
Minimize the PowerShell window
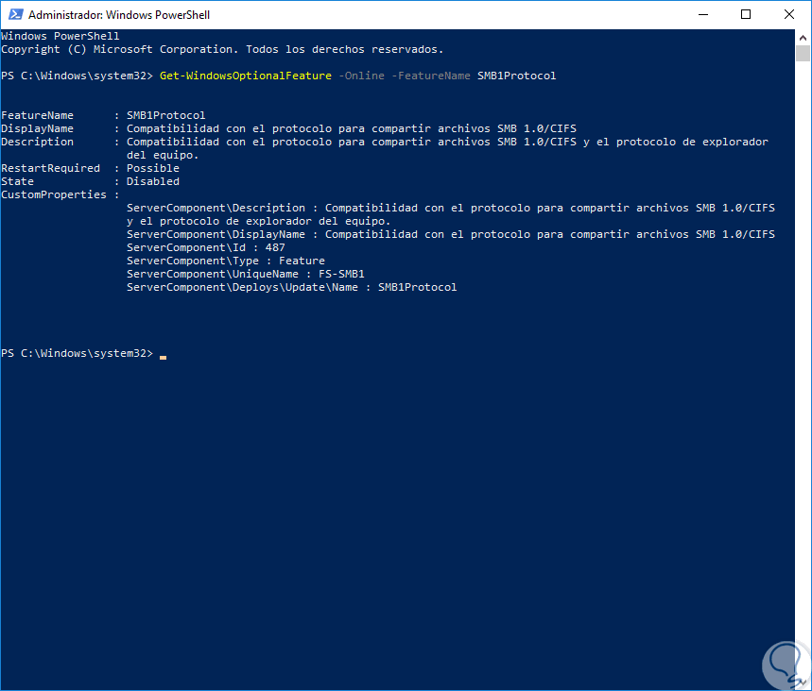pos(702,15)
